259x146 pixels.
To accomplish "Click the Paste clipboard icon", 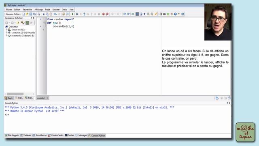I will point(51,14).
